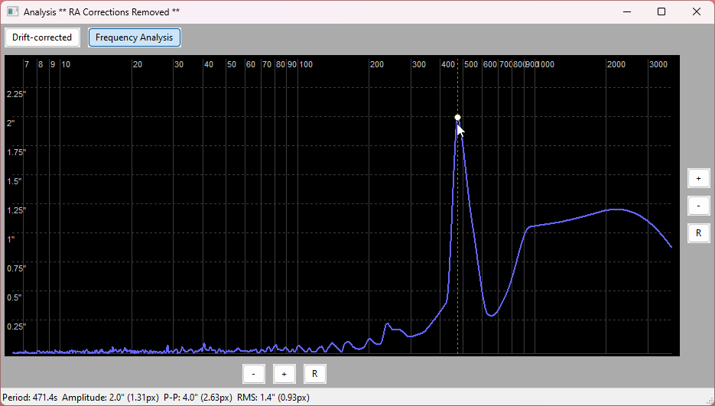The height and width of the screenshot is (406, 715).
Task: Click horizontal zoom in plus button below graph
Action: click(x=284, y=374)
